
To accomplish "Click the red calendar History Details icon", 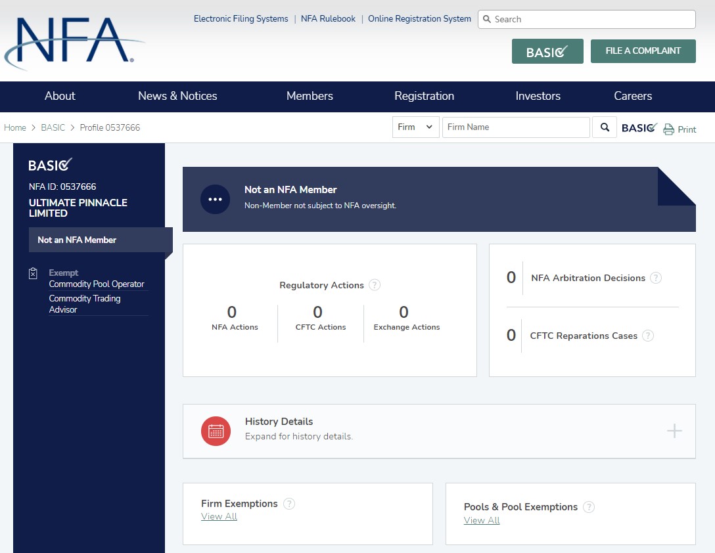I will [216, 431].
